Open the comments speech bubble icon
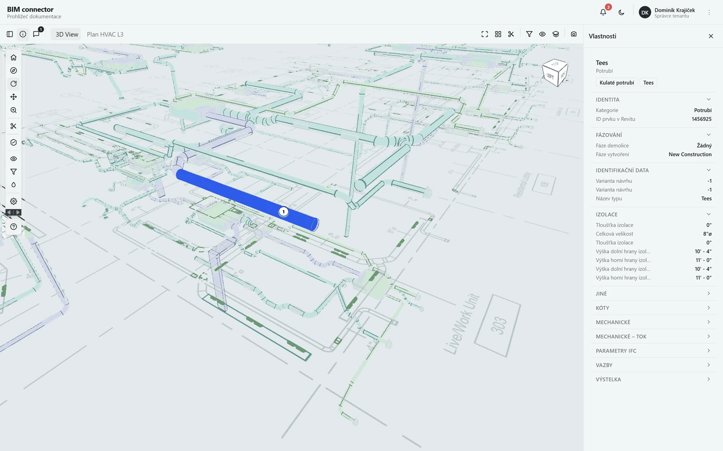Viewport: 723px width, 451px height. [36, 34]
